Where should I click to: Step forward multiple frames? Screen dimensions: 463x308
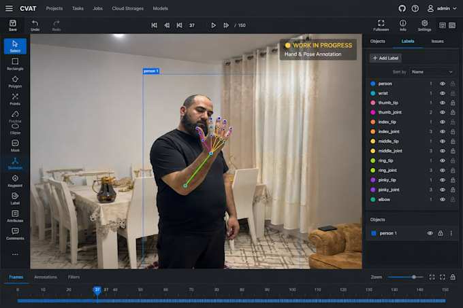tap(226, 25)
